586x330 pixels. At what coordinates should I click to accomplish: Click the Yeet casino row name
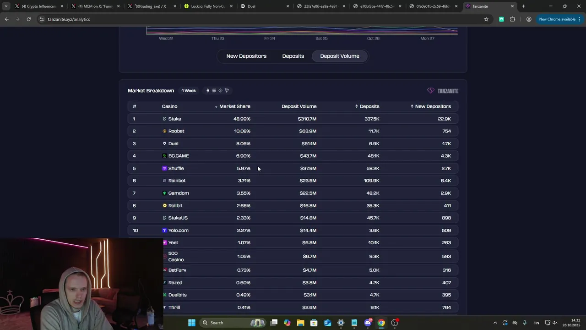click(173, 242)
